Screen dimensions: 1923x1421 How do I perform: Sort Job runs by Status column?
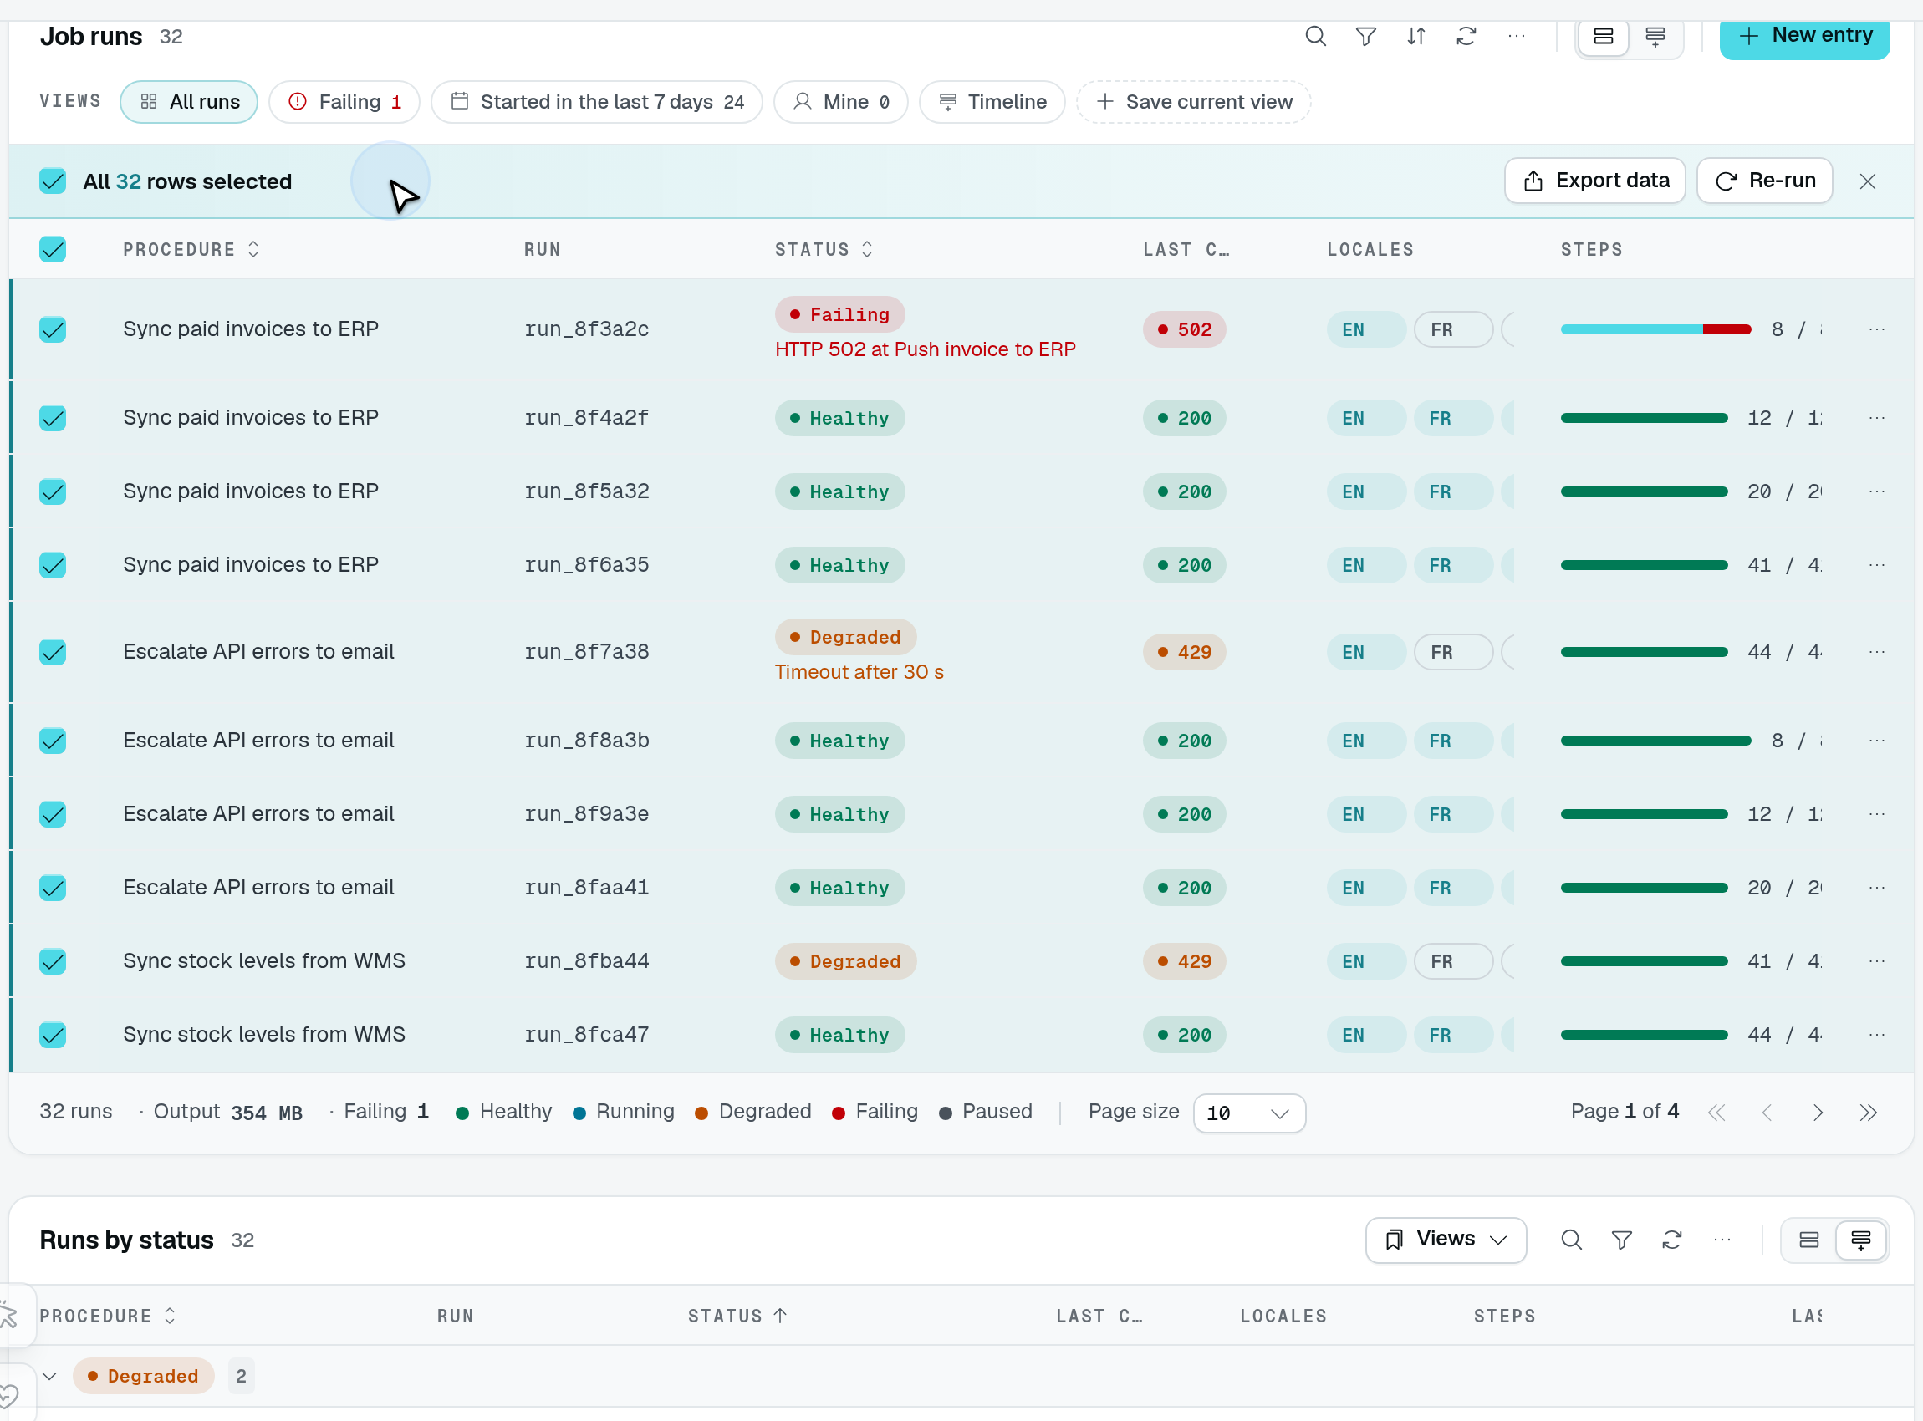(x=824, y=249)
